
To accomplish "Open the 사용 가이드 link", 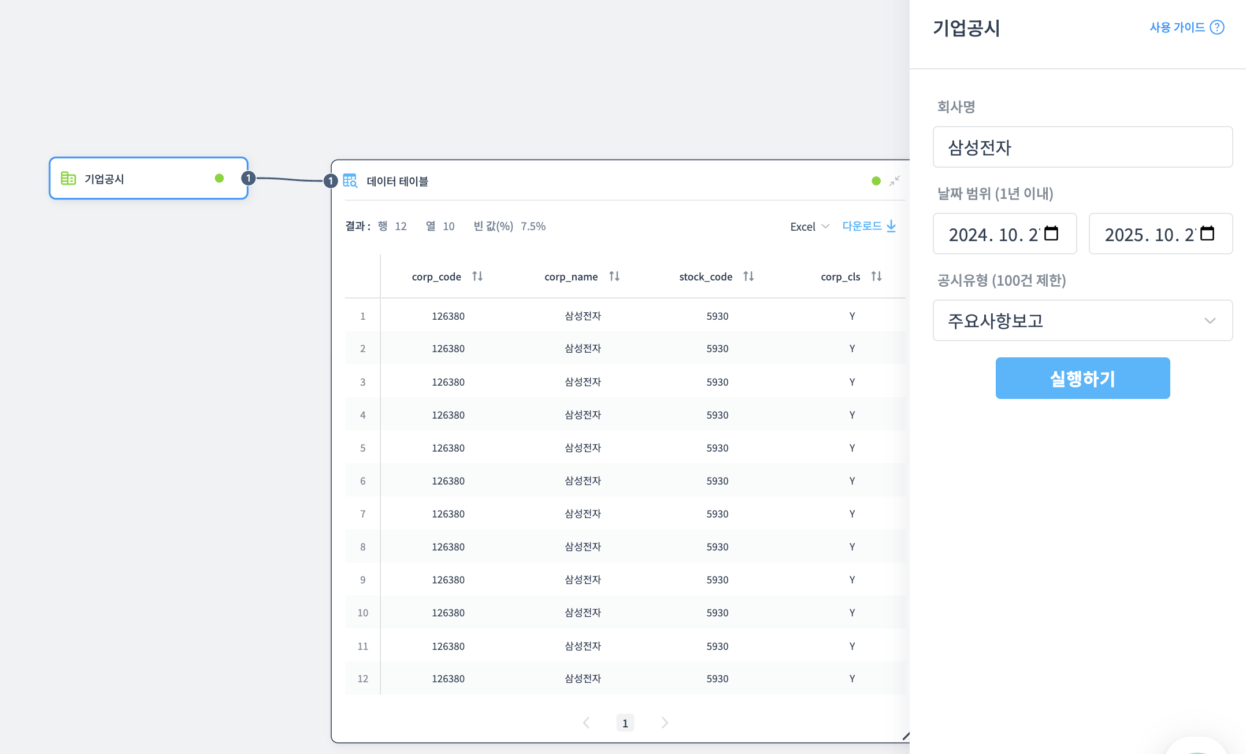I will click(x=1177, y=27).
